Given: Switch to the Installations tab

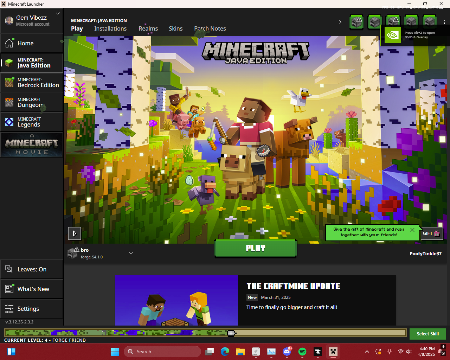Looking at the screenshot, I should click(110, 28).
